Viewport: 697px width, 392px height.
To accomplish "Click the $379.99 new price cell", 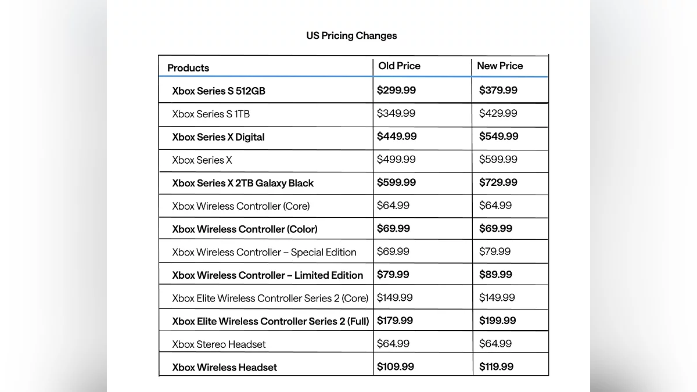I will pyautogui.click(x=498, y=90).
